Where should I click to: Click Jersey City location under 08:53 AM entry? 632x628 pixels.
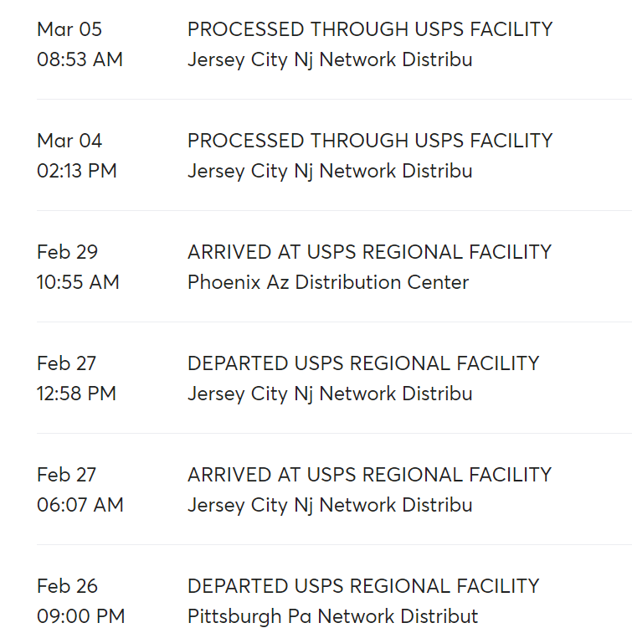[x=330, y=60]
